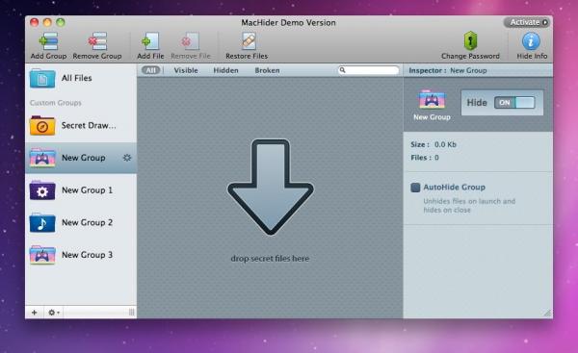This screenshot has width=578, height=353.
Task: Enable the AutoHide Group checkbox
Action: pyautogui.click(x=415, y=188)
